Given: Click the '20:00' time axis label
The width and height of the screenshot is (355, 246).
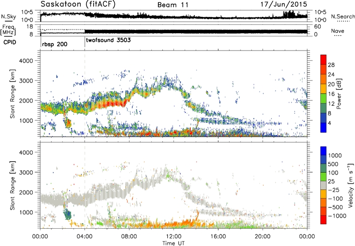Looking at the screenshot, I should 262,236.
